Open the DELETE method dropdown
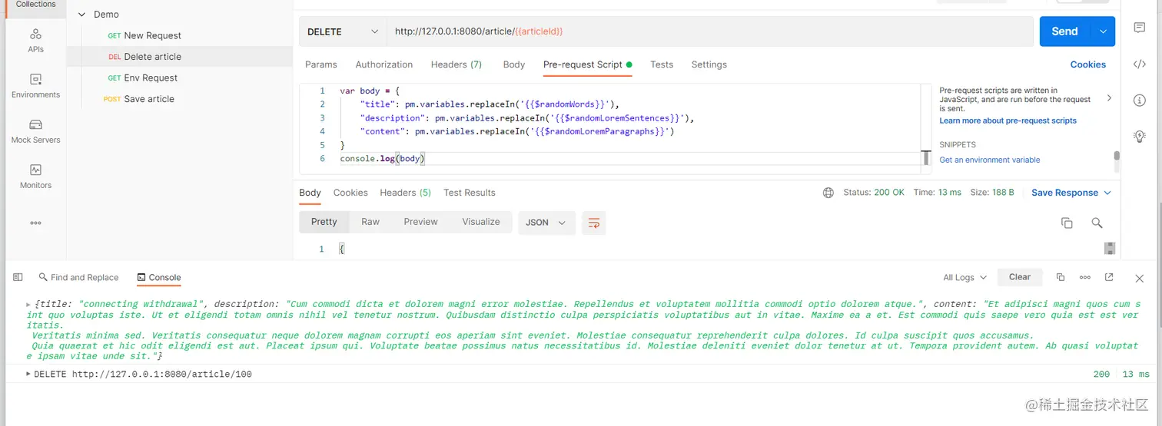This screenshot has height=426, width=1162. [x=343, y=31]
